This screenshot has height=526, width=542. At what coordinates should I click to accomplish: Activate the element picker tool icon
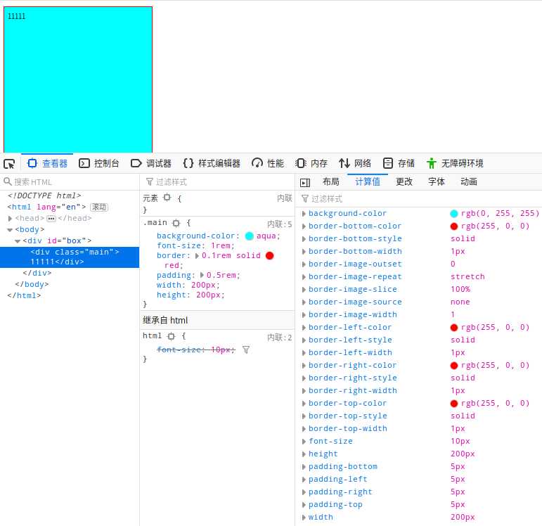(x=9, y=164)
